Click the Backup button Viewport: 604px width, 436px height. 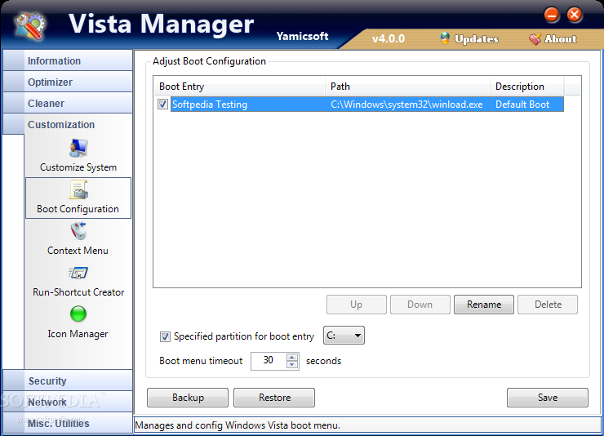click(x=188, y=398)
